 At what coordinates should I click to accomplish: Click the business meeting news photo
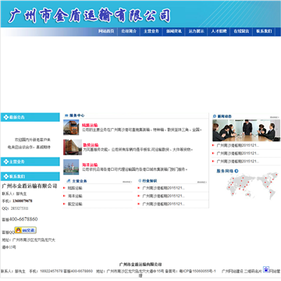click(x=247, y=130)
